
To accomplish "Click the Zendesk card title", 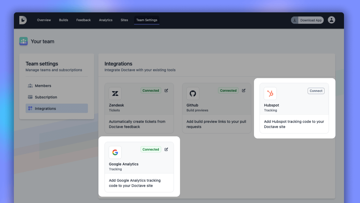I will (x=116, y=105).
